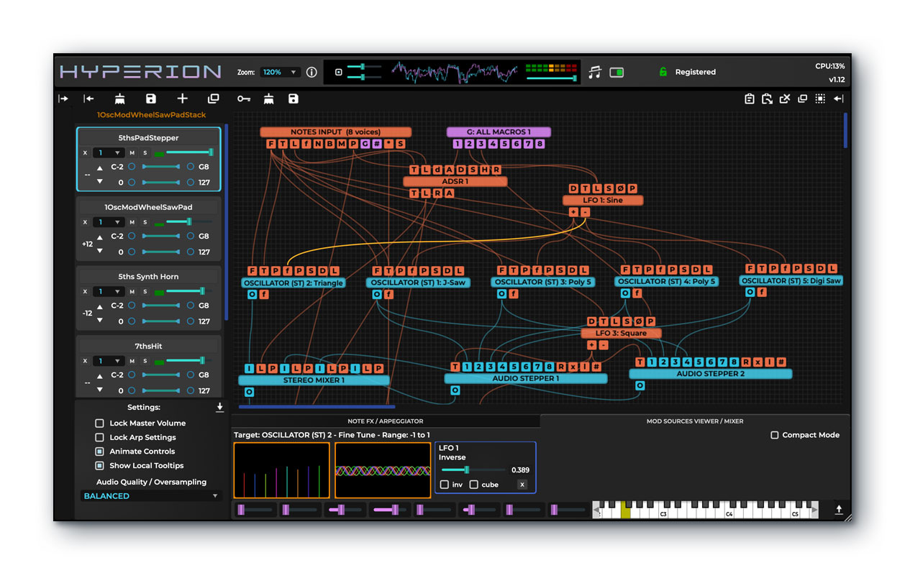Click the collapse-right-panel arrow icon
Screen dimensions: 905x568
tap(838, 99)
